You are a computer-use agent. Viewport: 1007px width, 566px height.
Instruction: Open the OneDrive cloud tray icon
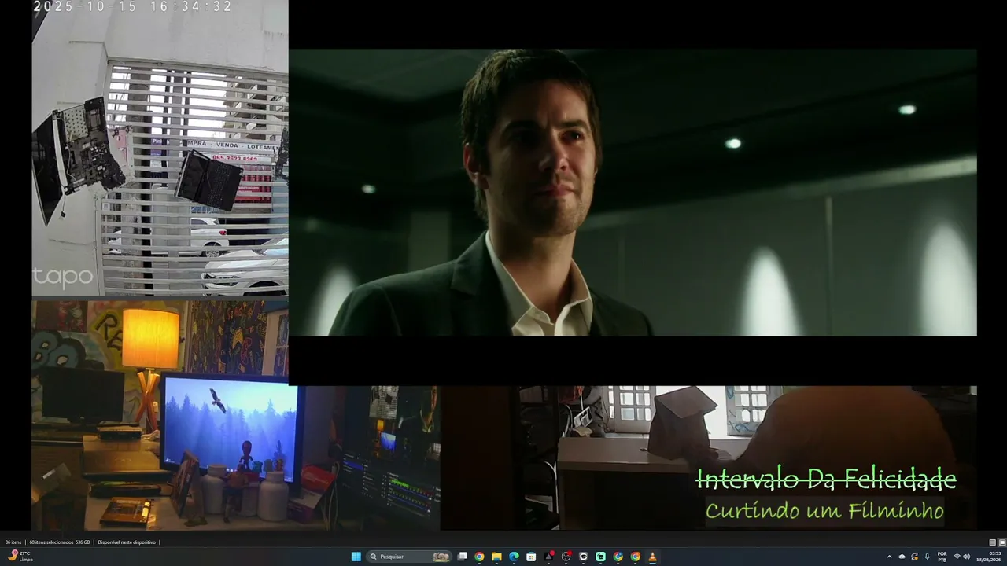click(x=902, y=557)
